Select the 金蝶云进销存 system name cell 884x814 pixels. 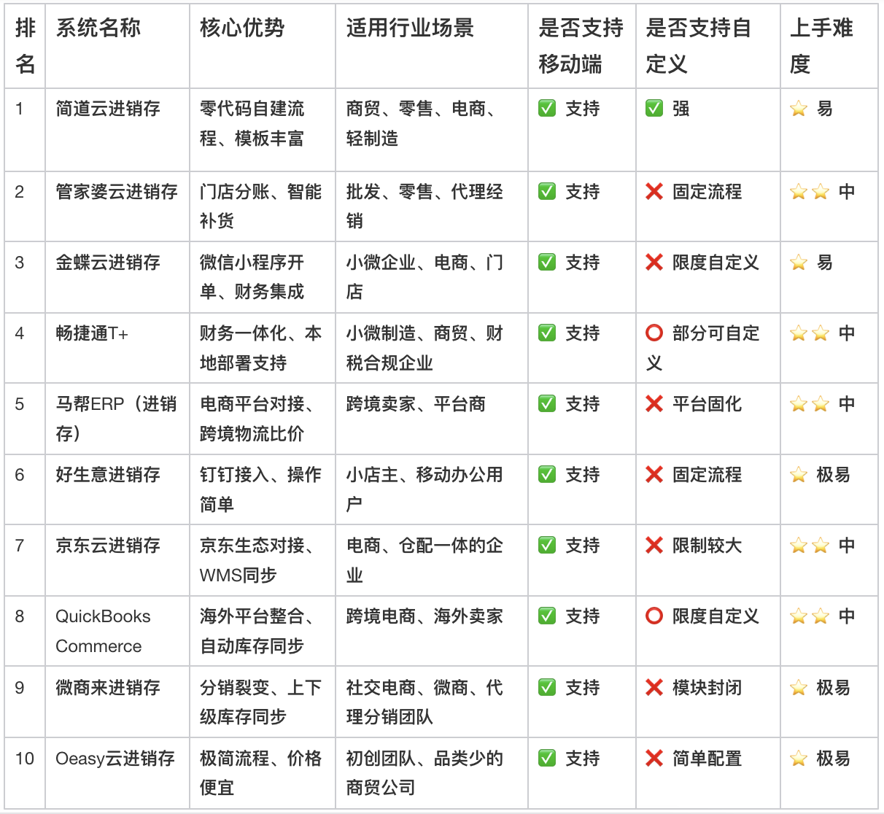117,277
